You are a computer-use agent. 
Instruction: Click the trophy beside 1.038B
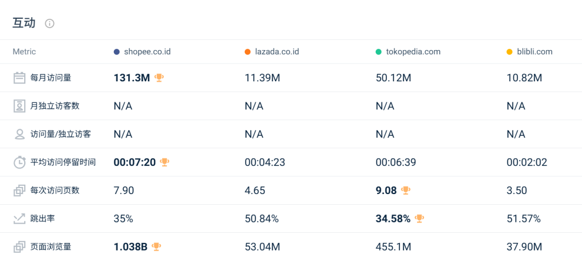click(156, 247)
